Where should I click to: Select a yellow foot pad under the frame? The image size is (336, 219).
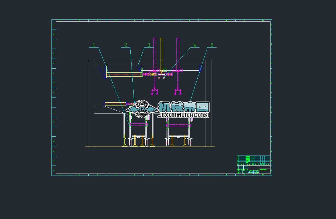(136, 145)
